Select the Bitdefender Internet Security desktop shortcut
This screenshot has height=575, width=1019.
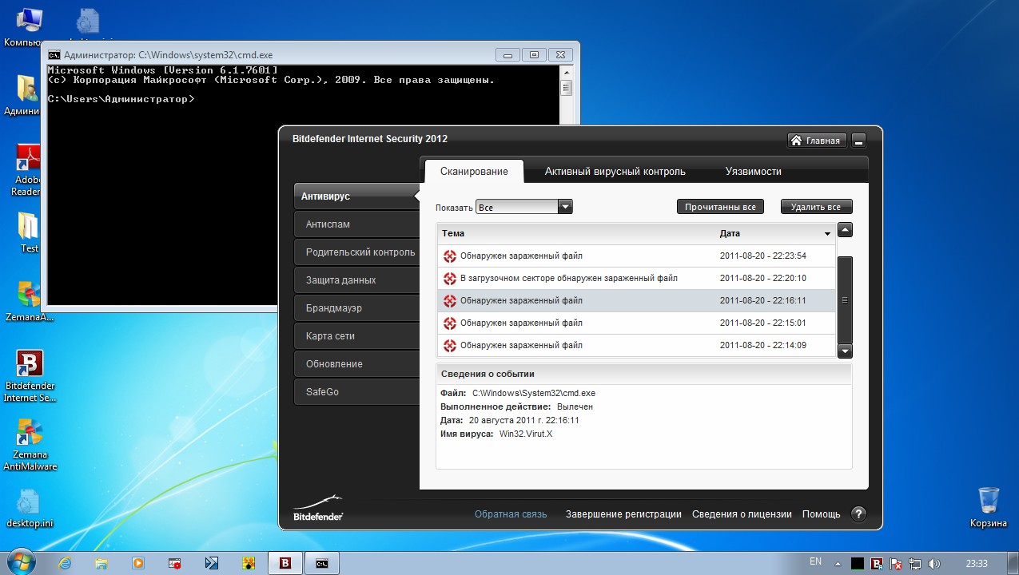click(30, 375)
